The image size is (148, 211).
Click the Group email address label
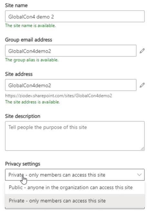tap(28, 40)
